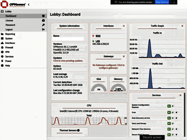The width and height of the screenshot is (187, 140).
Task: Collapse the sidebar using the chevron toggle
Action: tap(29, 5)
